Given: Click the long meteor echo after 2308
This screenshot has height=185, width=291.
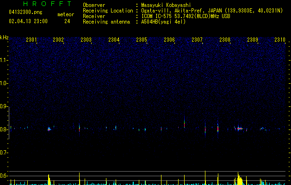Looking at the screenshot, I should click(240, 129).
